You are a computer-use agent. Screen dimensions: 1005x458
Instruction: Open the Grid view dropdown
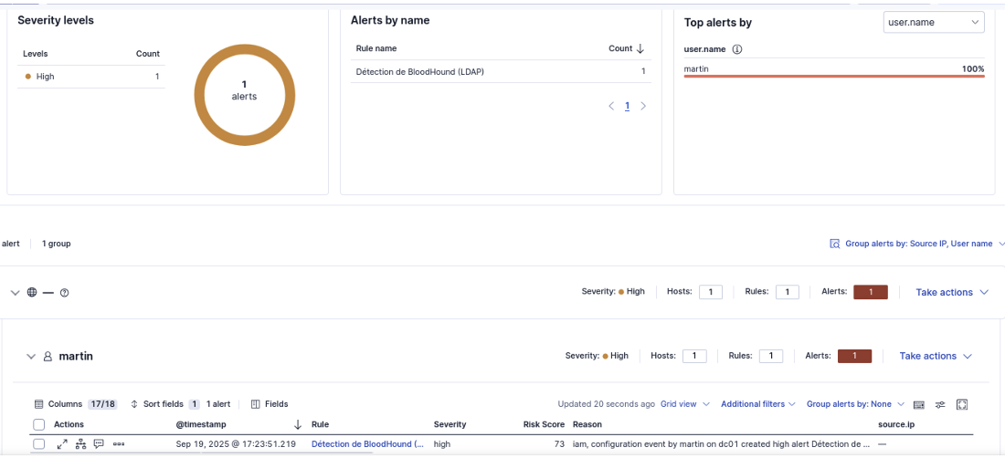[x=684, y=404]
